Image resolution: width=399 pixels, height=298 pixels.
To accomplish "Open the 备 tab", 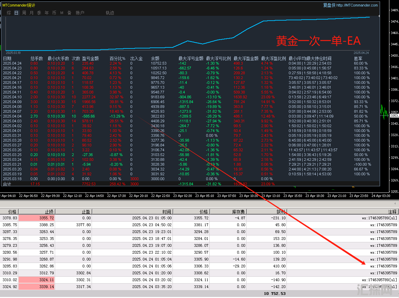I will point(69,13).
